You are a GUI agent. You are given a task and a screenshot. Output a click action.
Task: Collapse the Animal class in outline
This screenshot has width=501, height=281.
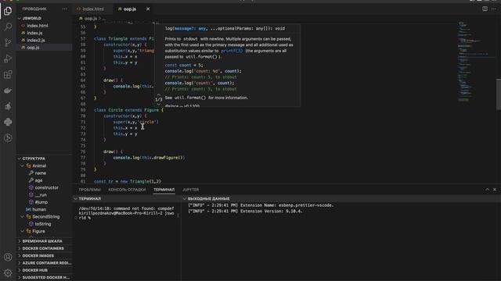coord(23,165)
